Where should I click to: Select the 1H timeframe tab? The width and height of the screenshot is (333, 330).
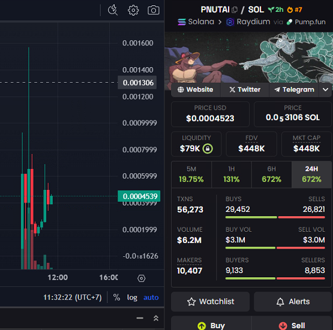tap(232, 174)
